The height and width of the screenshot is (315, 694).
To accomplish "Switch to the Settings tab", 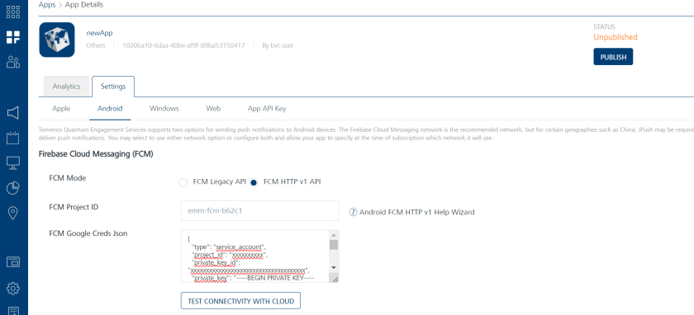I will pyautogui.click(x=113, y=86).
